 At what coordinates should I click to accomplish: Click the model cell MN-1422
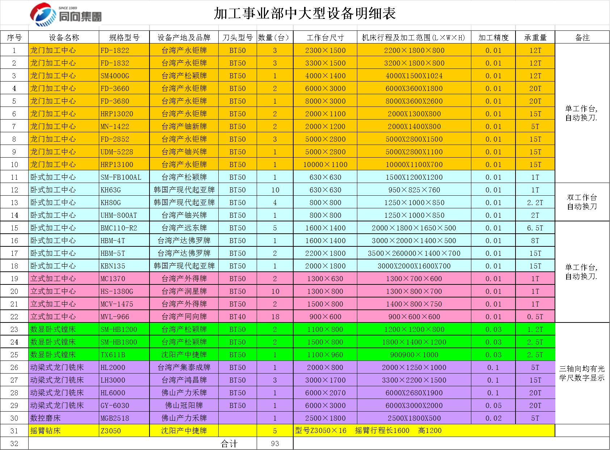[x=124, y=126]
